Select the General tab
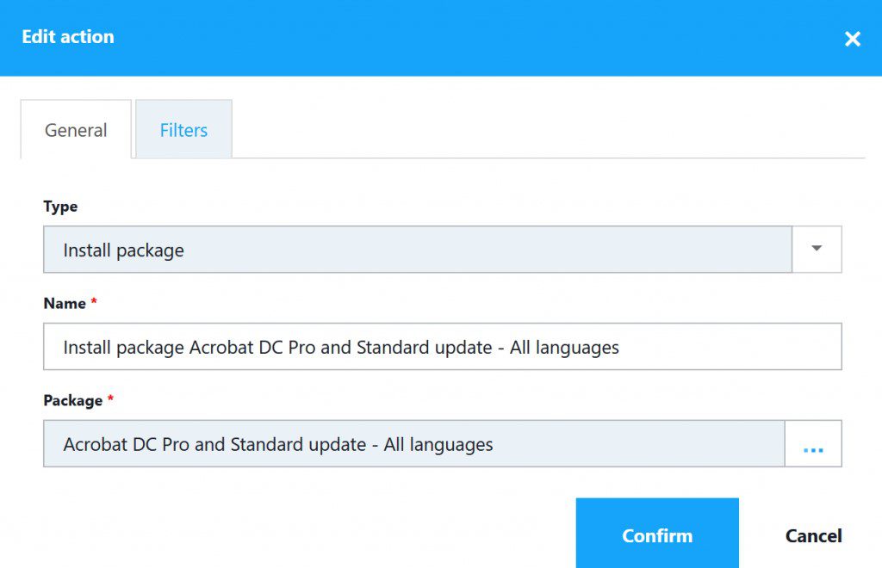882x568 pixels. [76, 129]
